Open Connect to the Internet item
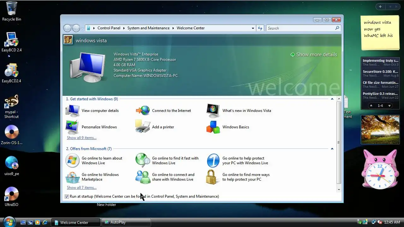 pyautogui.click(x=163, y=111)
